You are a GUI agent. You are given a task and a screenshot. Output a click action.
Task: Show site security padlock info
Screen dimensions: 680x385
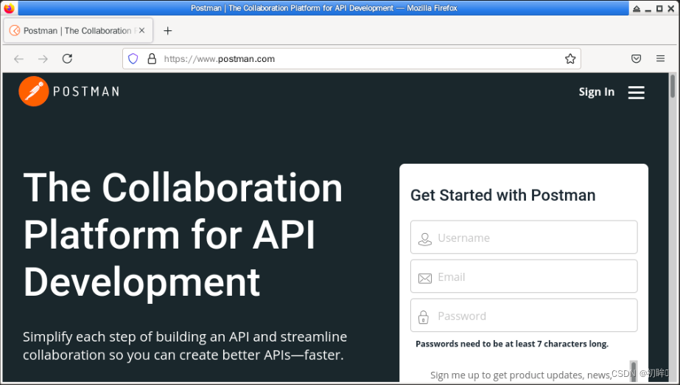[152, 58]
